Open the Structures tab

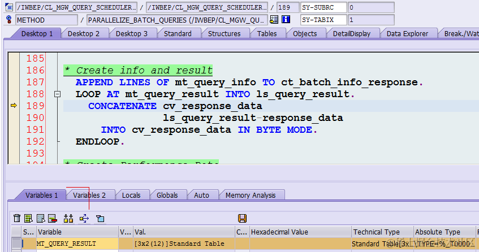point(224,33)
